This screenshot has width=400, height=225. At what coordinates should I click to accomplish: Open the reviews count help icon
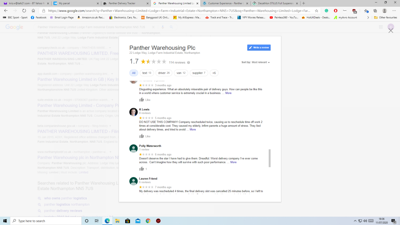188,62
